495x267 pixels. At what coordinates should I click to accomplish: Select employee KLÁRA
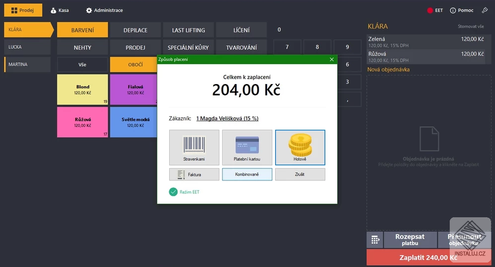[x=29, y=30]
